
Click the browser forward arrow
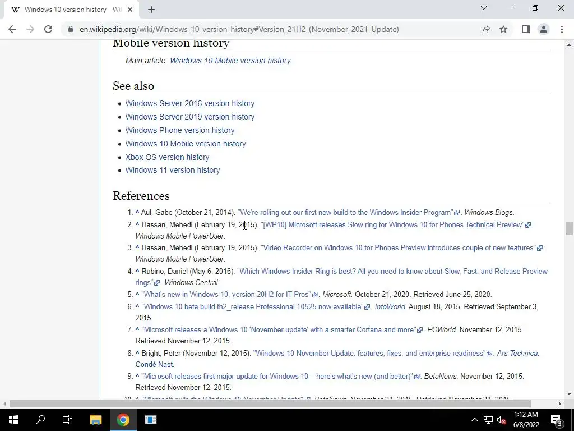coord(30,29)
